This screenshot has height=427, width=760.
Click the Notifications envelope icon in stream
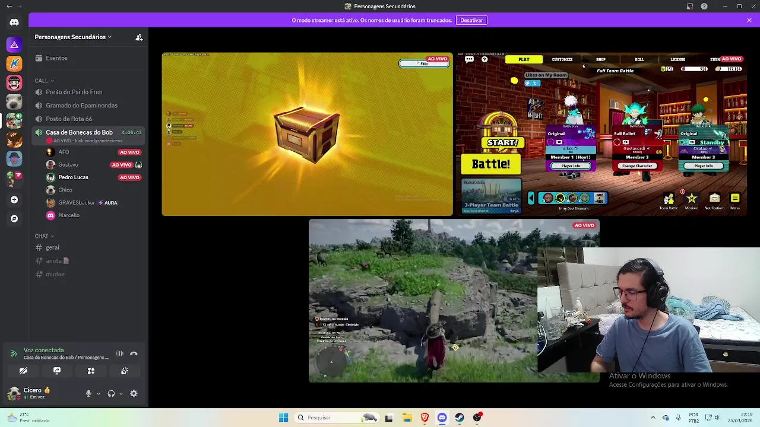click(x=714, y=199)
